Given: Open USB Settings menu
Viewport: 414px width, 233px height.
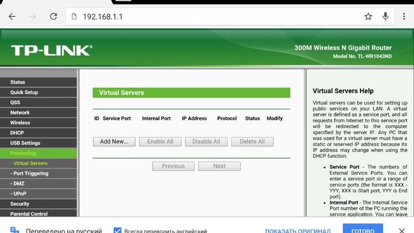Looking at the screenshot, I should 39,143.
